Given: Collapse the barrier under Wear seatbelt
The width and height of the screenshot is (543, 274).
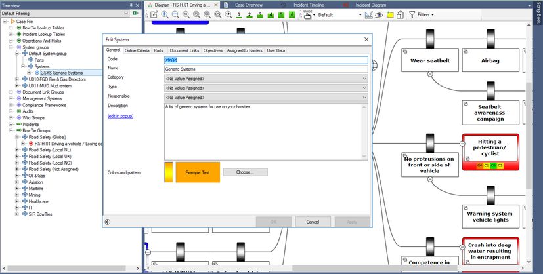Looking at the screenshot, I should [x=430, y=75].
